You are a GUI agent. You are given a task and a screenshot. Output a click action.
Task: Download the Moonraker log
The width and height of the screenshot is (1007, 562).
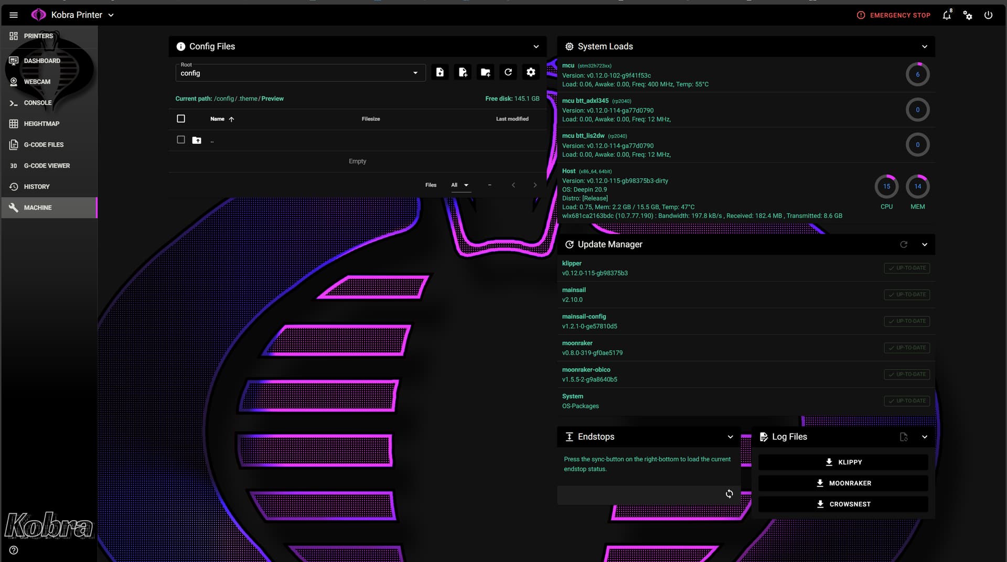coord(843,483)
